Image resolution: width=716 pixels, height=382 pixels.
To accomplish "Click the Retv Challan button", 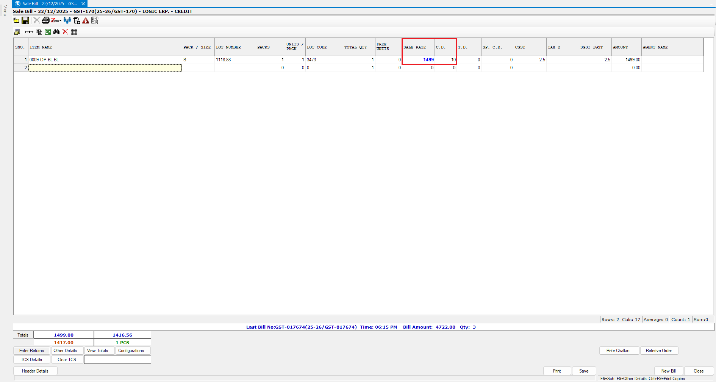I will pyautogui.click(x=619, y=351).
